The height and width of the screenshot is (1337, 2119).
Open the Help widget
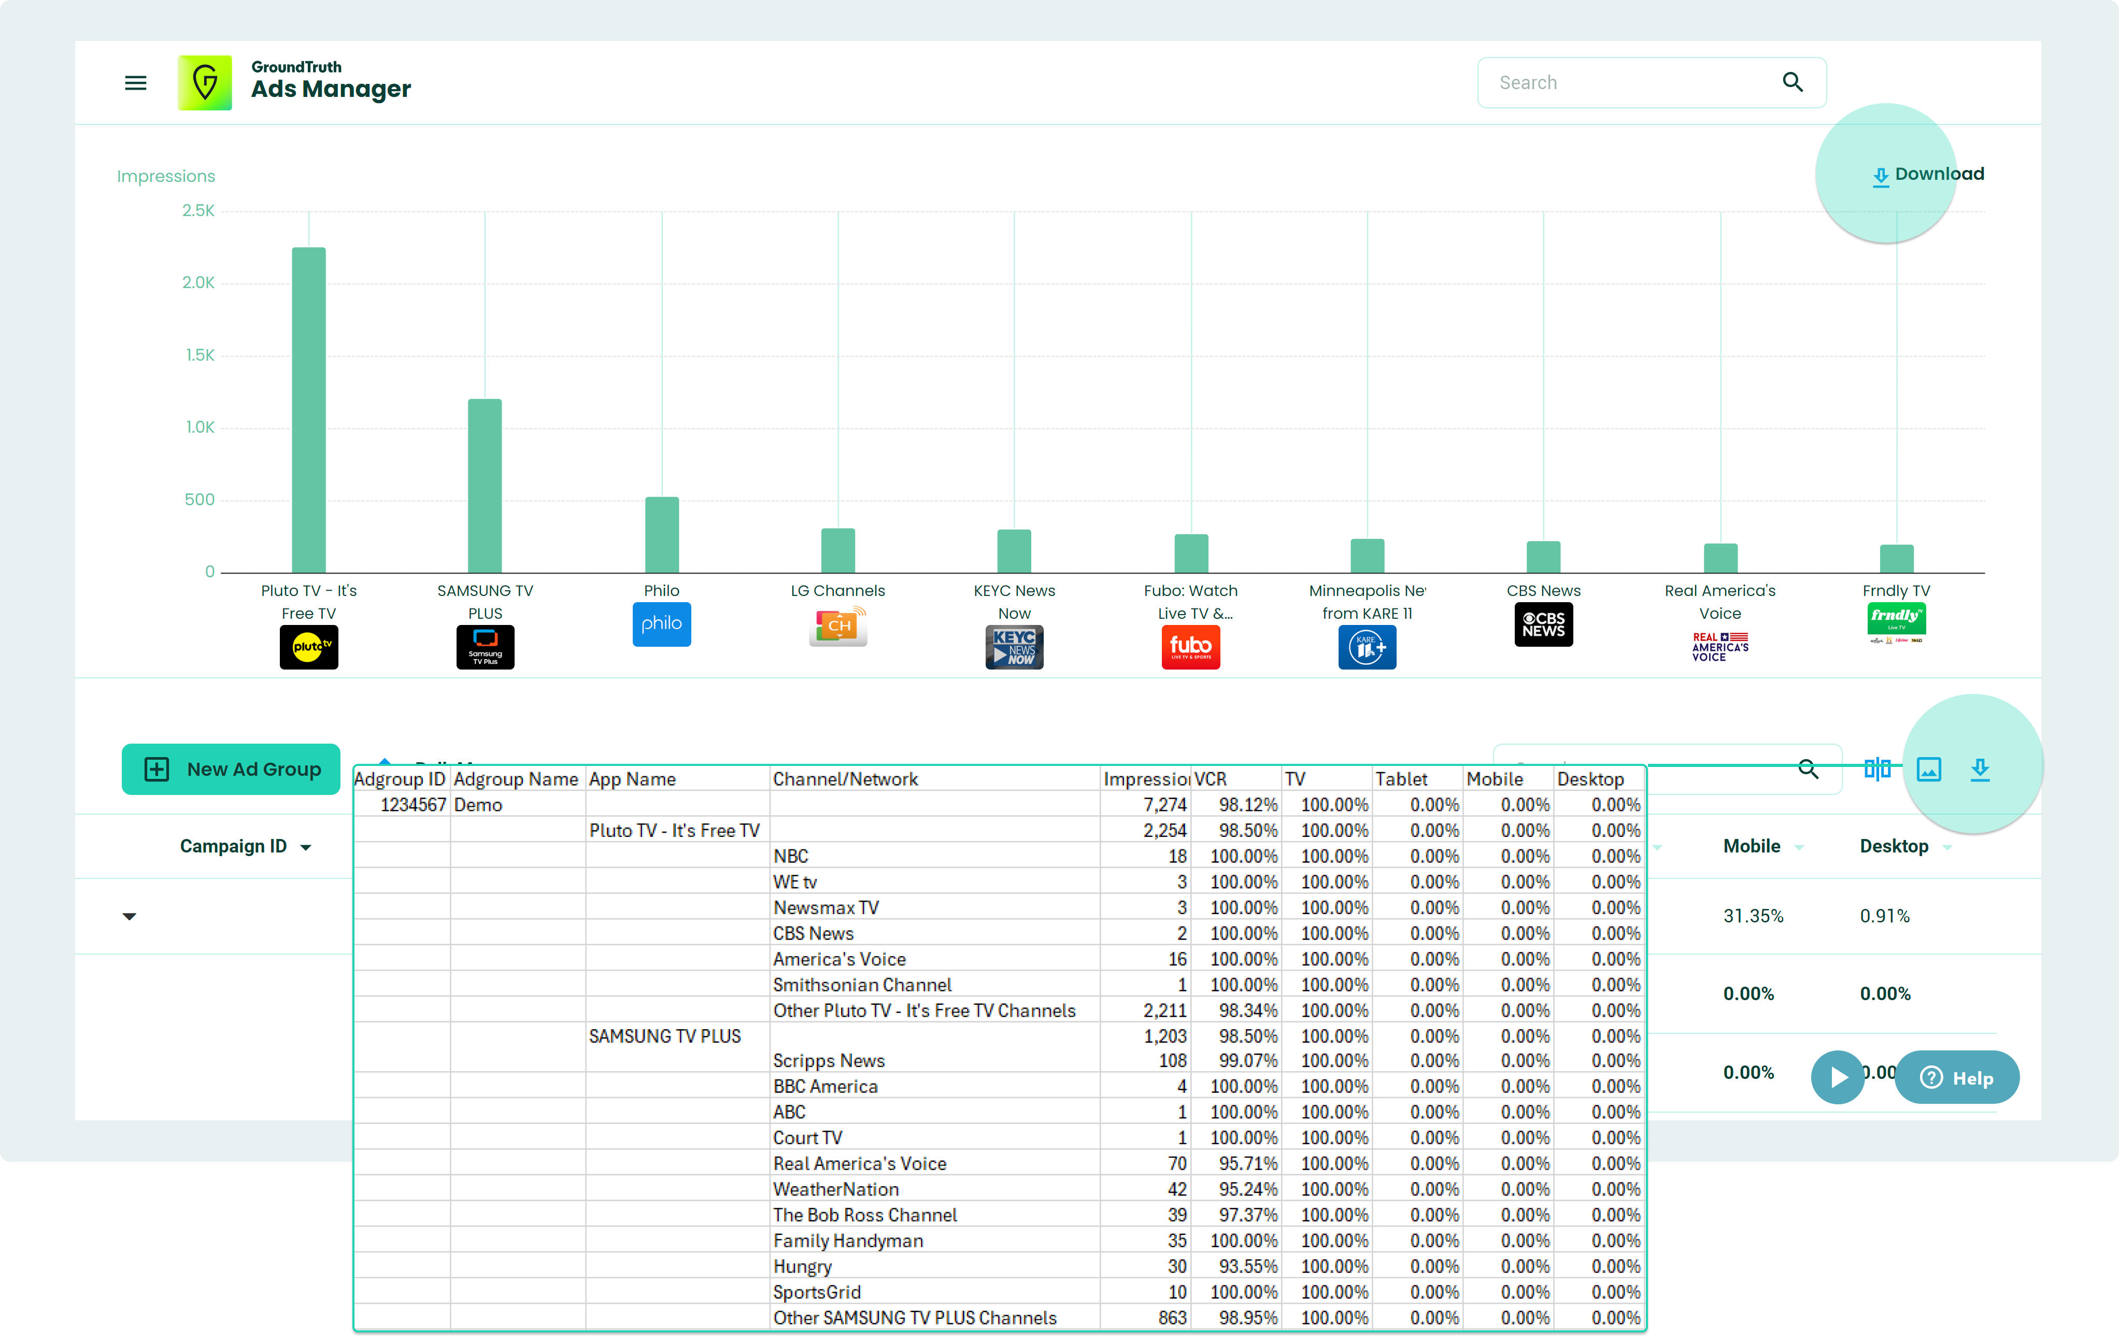1956,1077
